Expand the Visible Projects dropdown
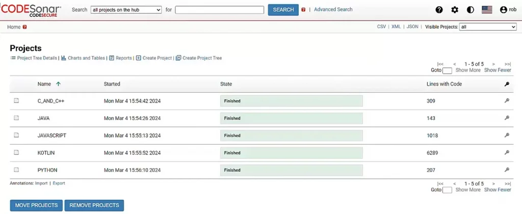The width and height of the screenshot is (522, 214). coord(488,27)
